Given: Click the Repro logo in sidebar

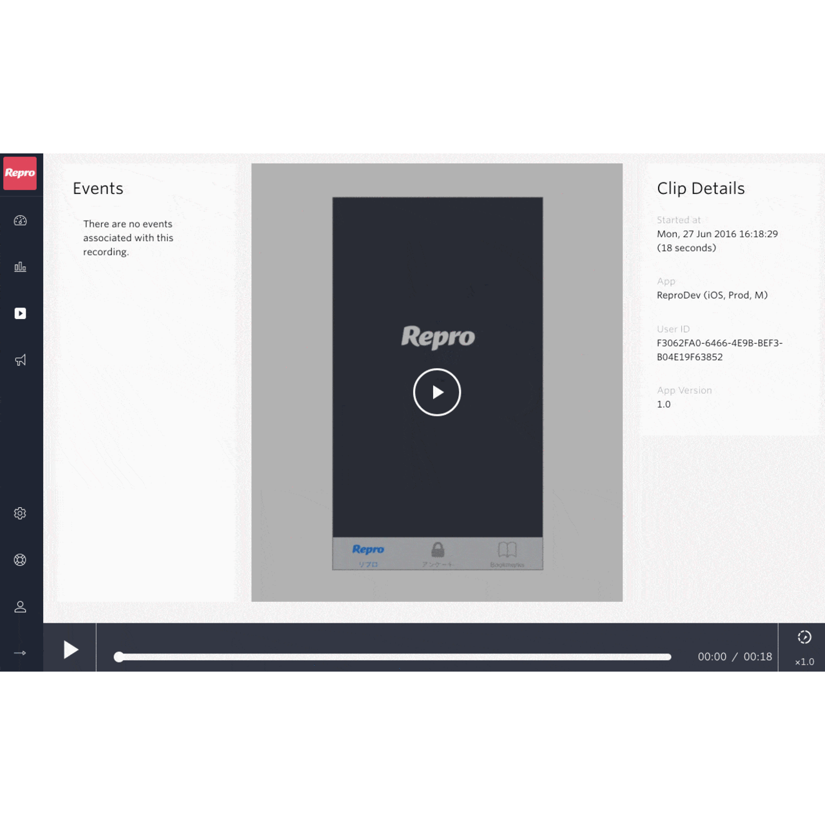Looking at the screenshot, I should pos(20,173).
